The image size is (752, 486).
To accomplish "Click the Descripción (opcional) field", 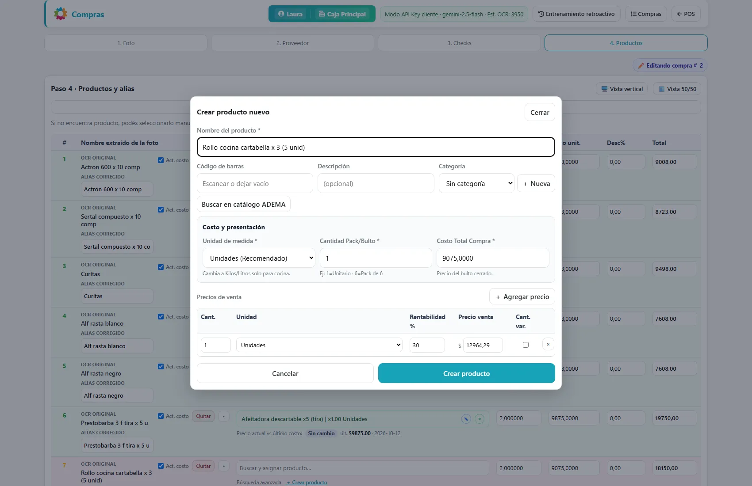I will (x=376, y=183).
